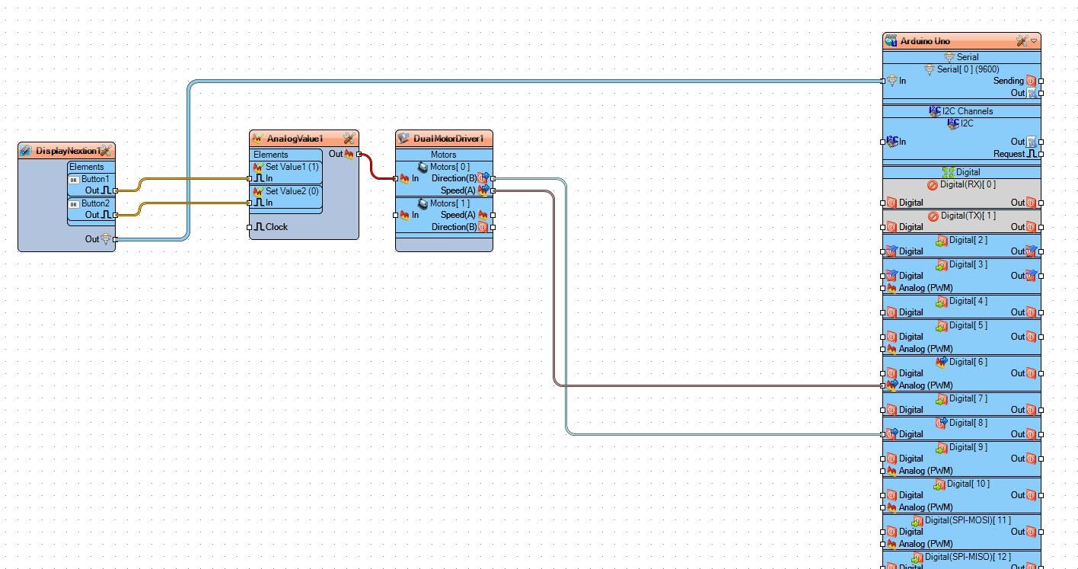Screen dimensions: 1078x569
Task: Expand the Arduino Uno header dropdown arrow
Action: point(1034,41)
